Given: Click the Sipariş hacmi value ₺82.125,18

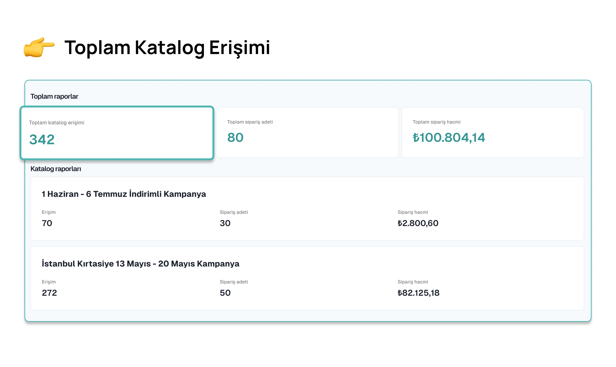Looking at the screenshot, I should pos(418,293).
